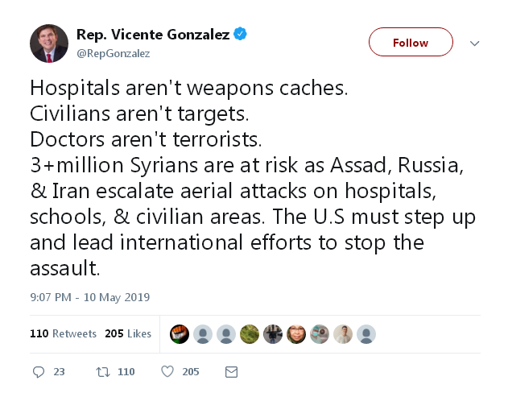Open the green foliage liker avatar
This screenshot has width=508, height=397.
click(x=250, y=334)
